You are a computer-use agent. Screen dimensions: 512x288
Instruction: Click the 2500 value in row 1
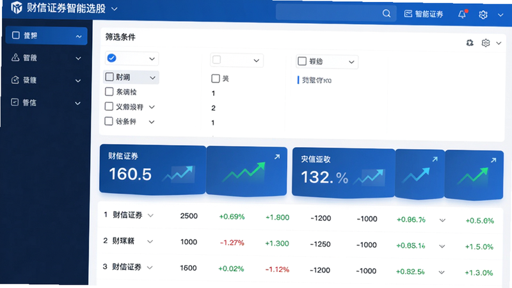(189, 216)
